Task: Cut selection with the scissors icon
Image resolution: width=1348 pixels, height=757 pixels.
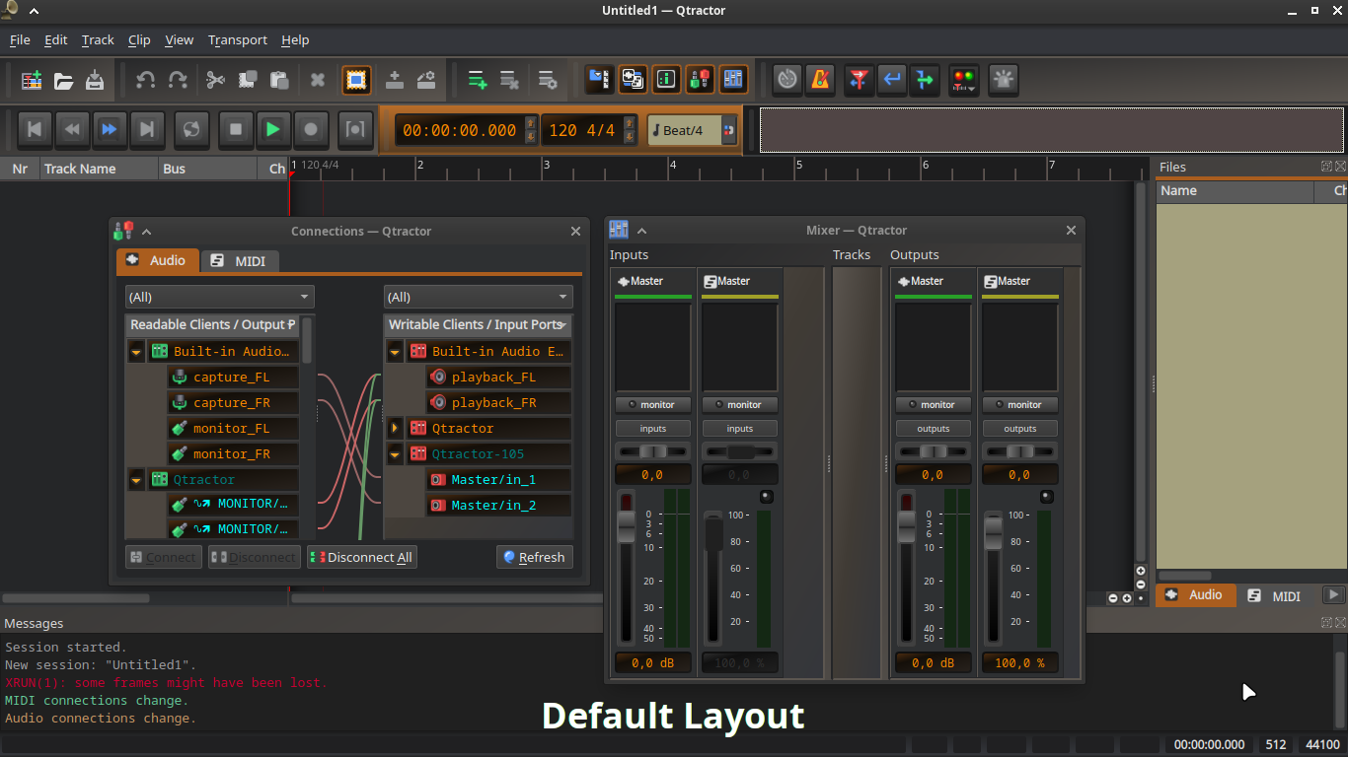Action: coord(216,80)
